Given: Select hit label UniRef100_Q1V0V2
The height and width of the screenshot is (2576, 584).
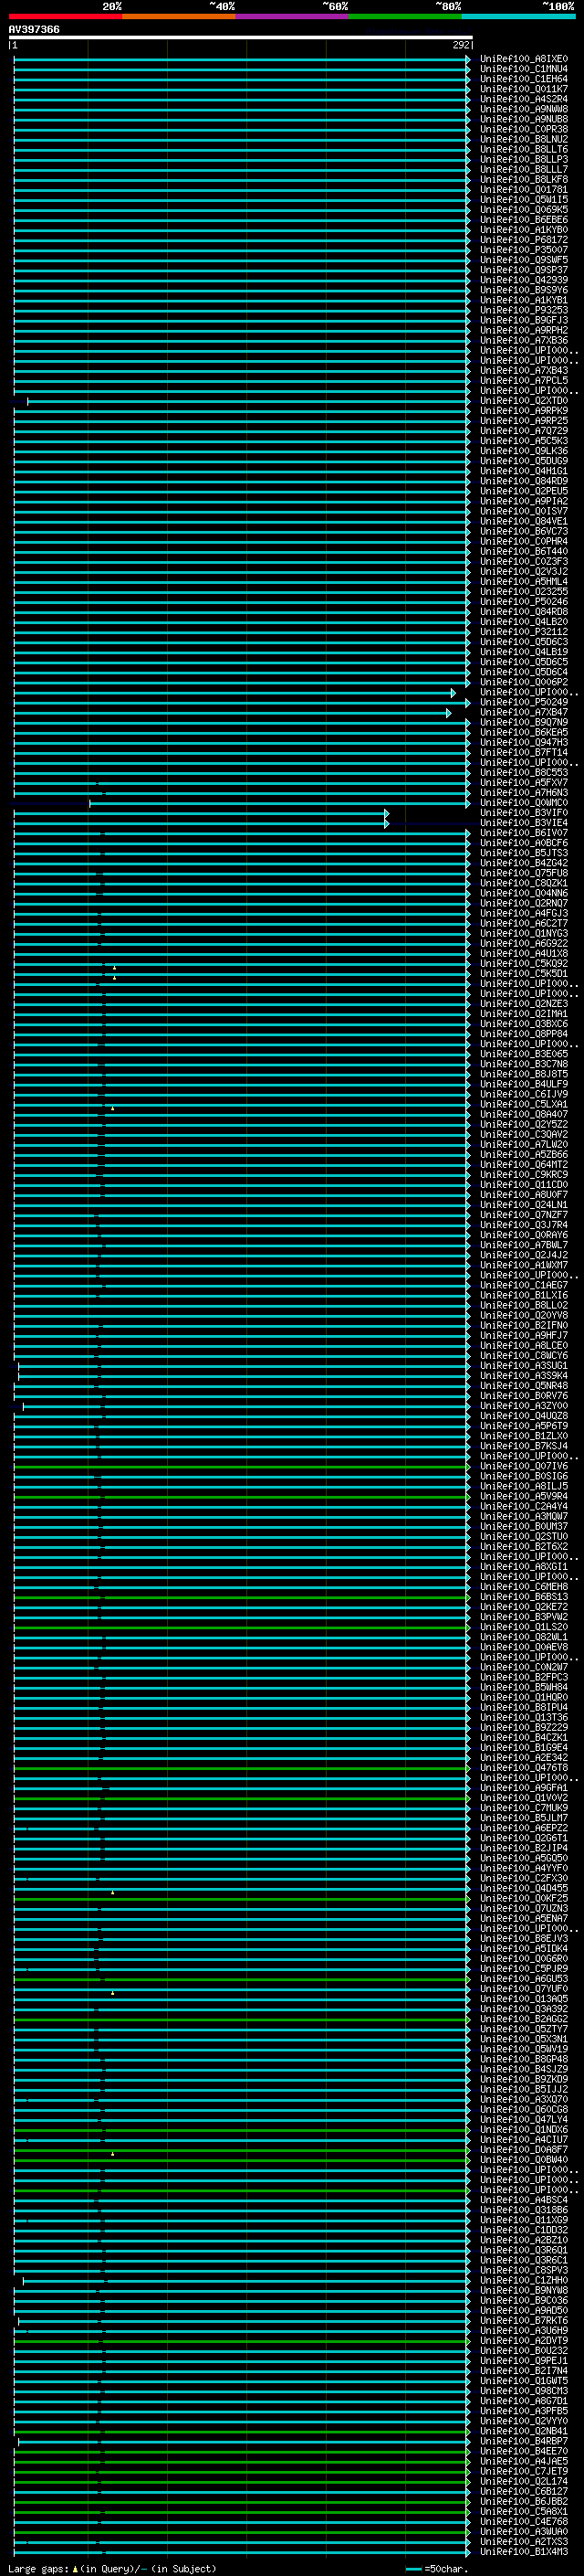Looking at the screenshot, I should point(523,1798).
